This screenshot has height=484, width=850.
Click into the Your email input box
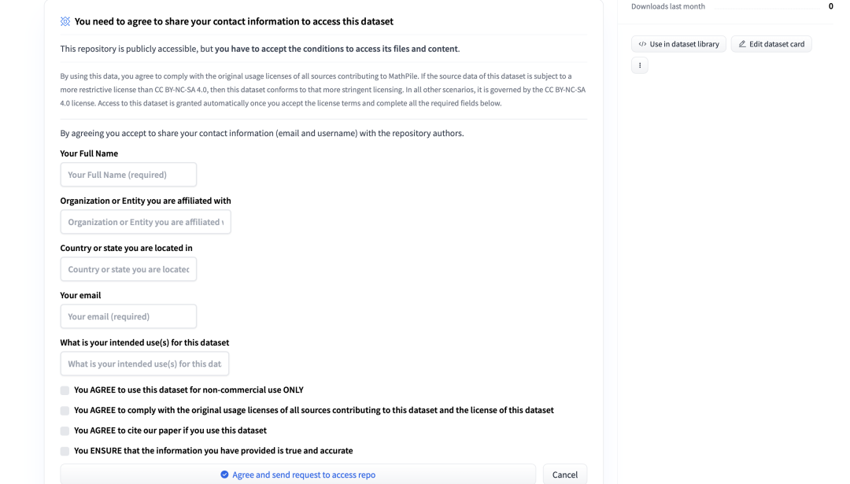[x=128, y=316]
